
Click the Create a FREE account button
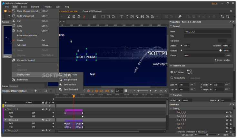92,11
